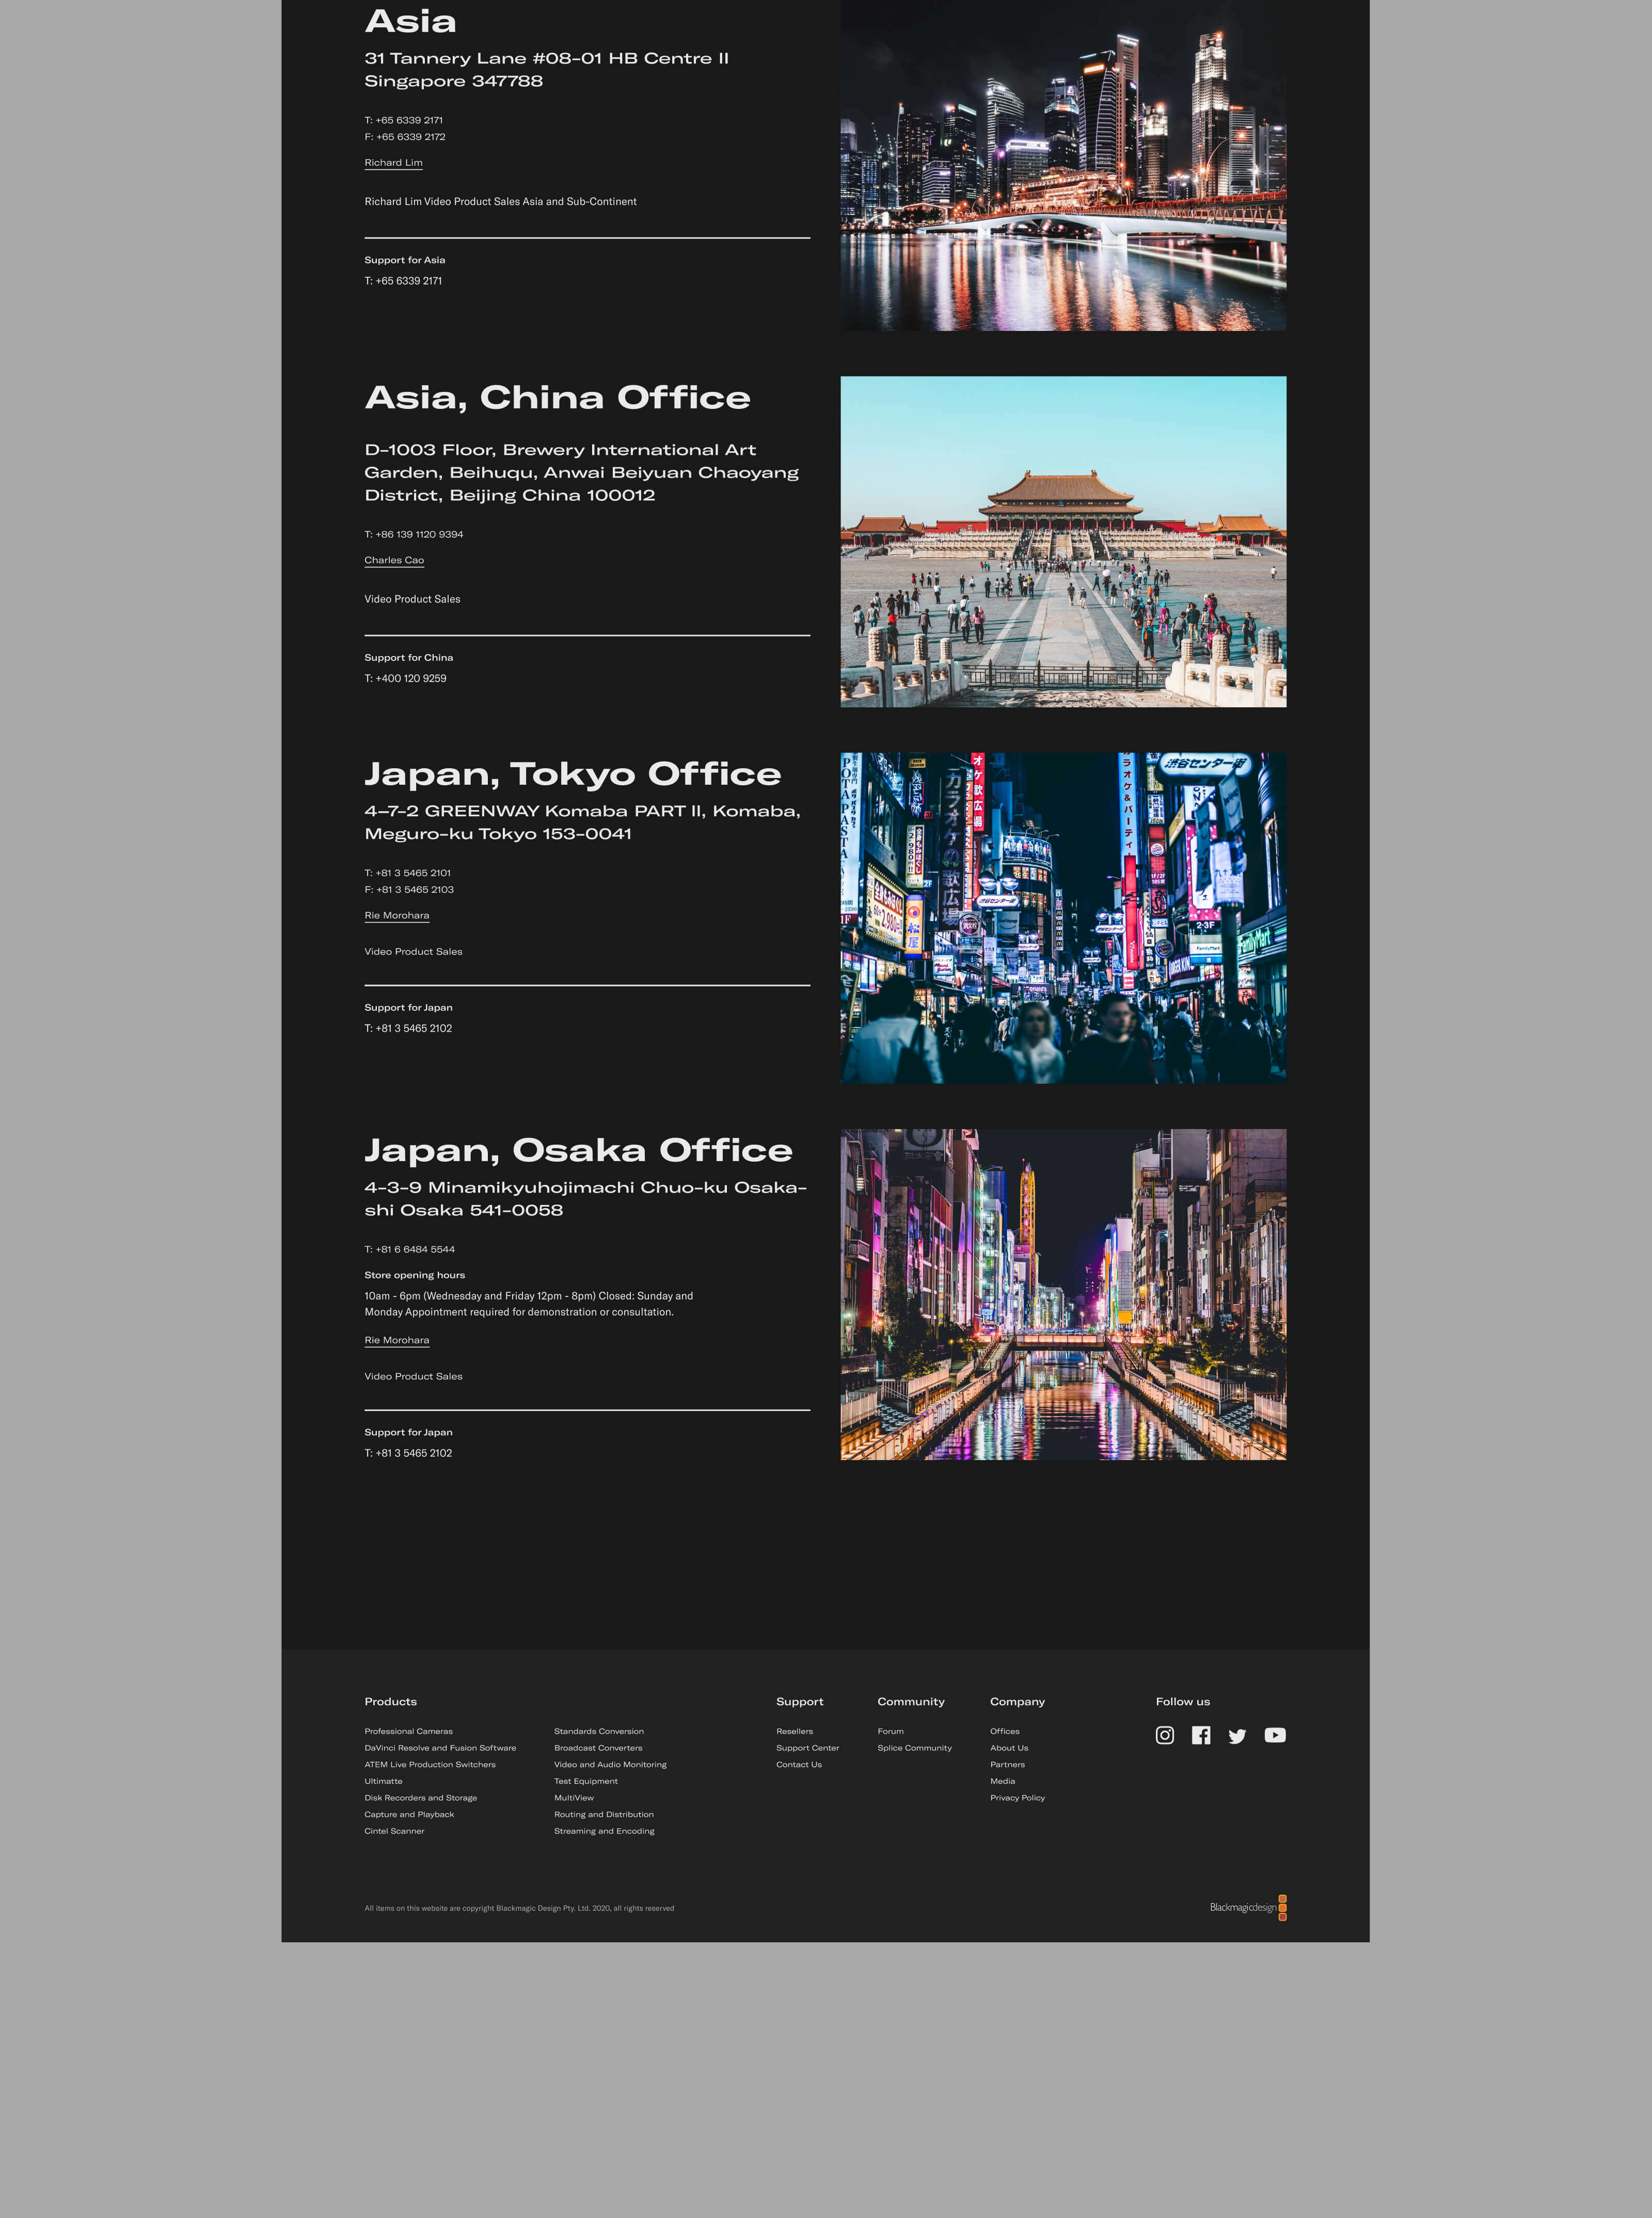Viewport: 1652px width, 2218px height.
Task: Open the Resellers footer link
Action: tap(794, 1731)
